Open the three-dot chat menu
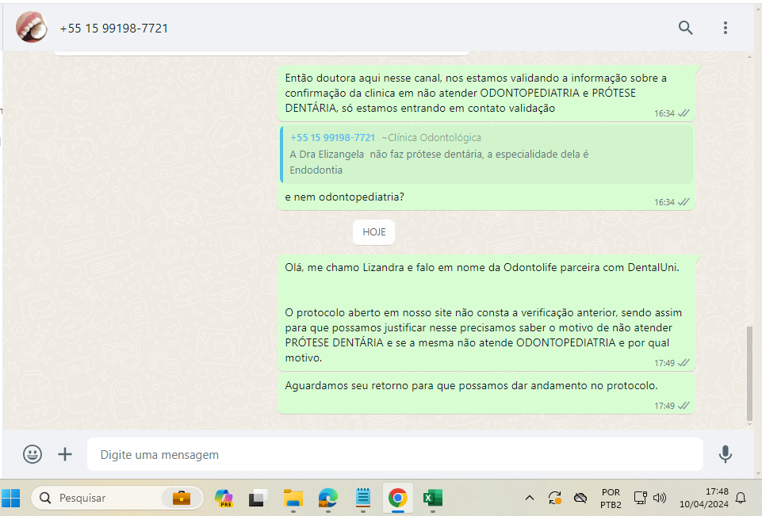The width and height of the screenshot is (762, 516). [x=725, y=28]
